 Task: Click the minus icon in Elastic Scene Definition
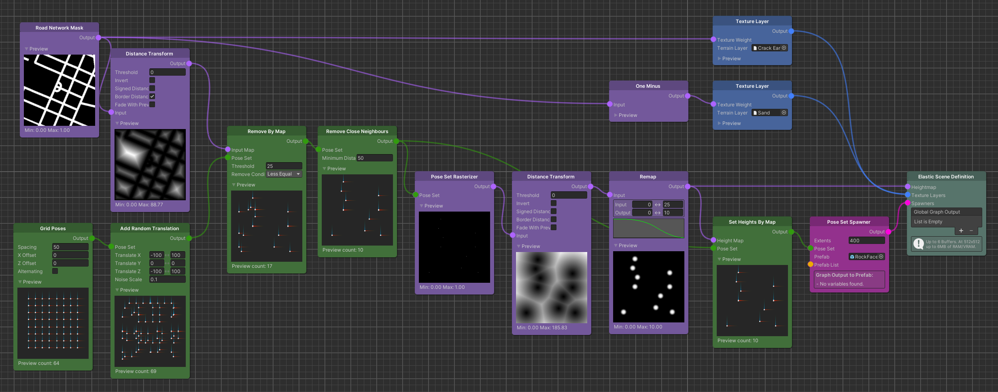[x=971, y=231]
